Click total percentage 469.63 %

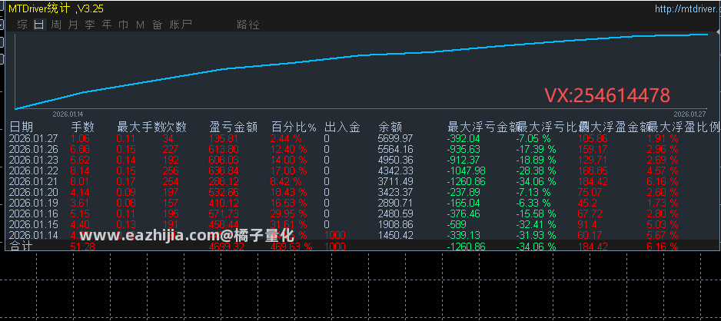tap(291, 247)
